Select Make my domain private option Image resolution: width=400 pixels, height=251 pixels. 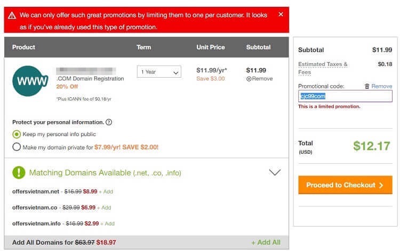[17, 147]
